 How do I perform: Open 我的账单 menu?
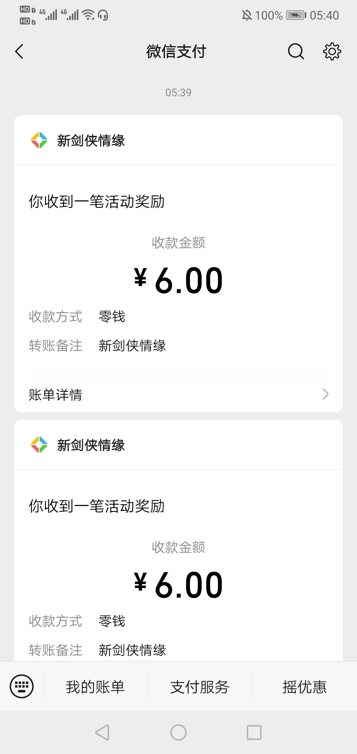pos(95,687)
